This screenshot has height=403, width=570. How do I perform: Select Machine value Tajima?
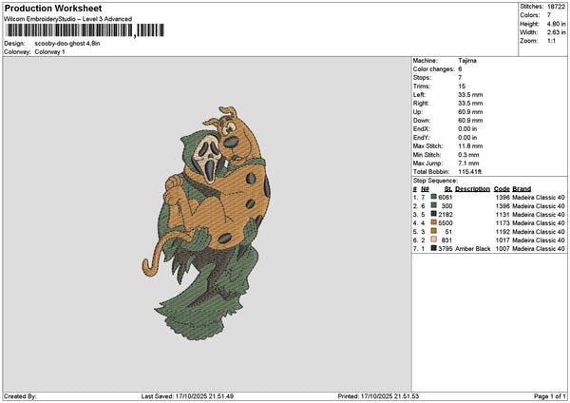467,61
